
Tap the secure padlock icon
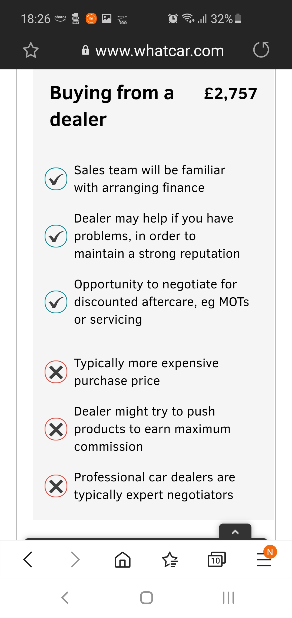[85, 50]
